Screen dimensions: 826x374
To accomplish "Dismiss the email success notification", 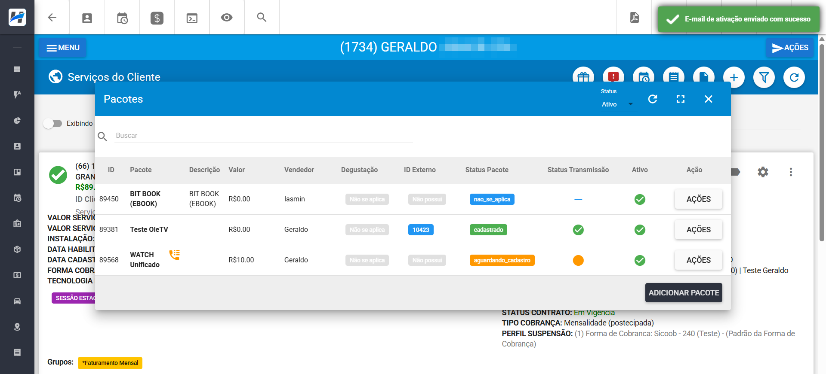I will tap(739, 19).
